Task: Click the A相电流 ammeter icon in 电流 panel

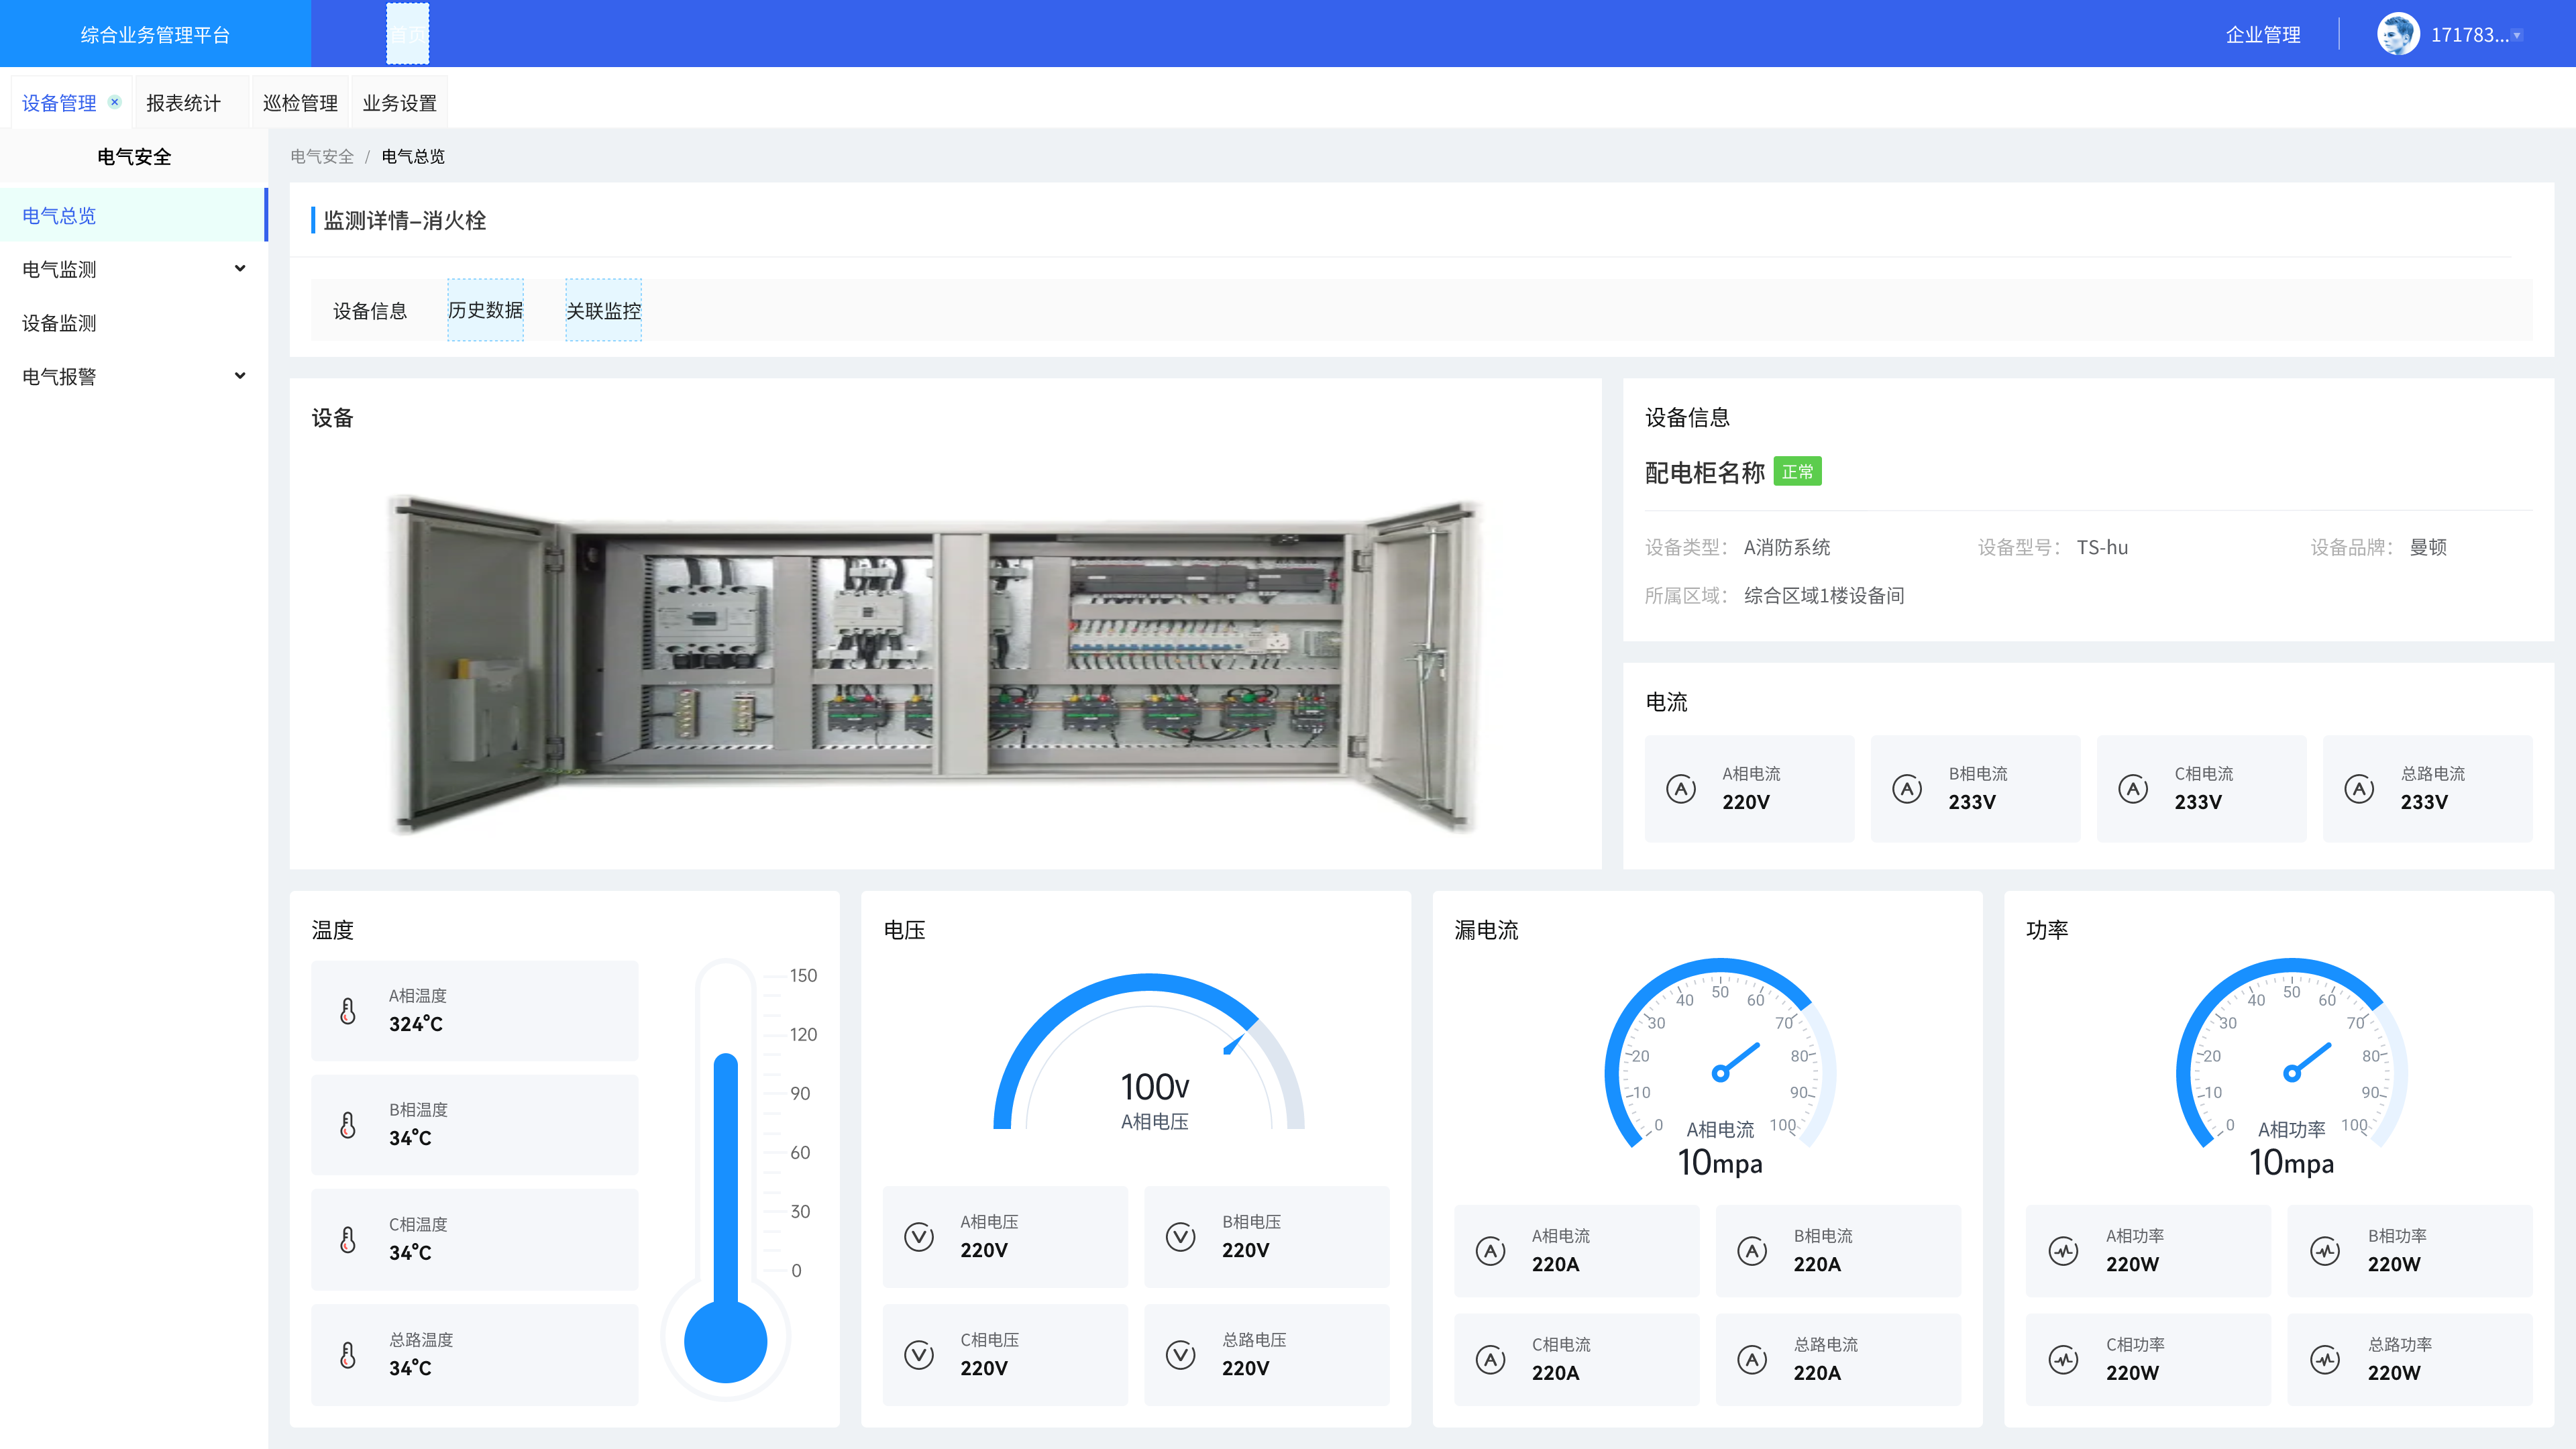Action: click(x=1681, y=789)
